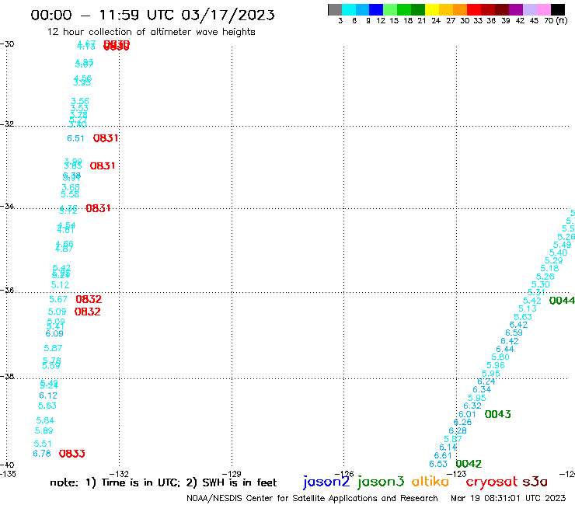The image size is (575, 505).
Task: Click the '0832' label beside 5.09
Action: (x=87, y=312)
